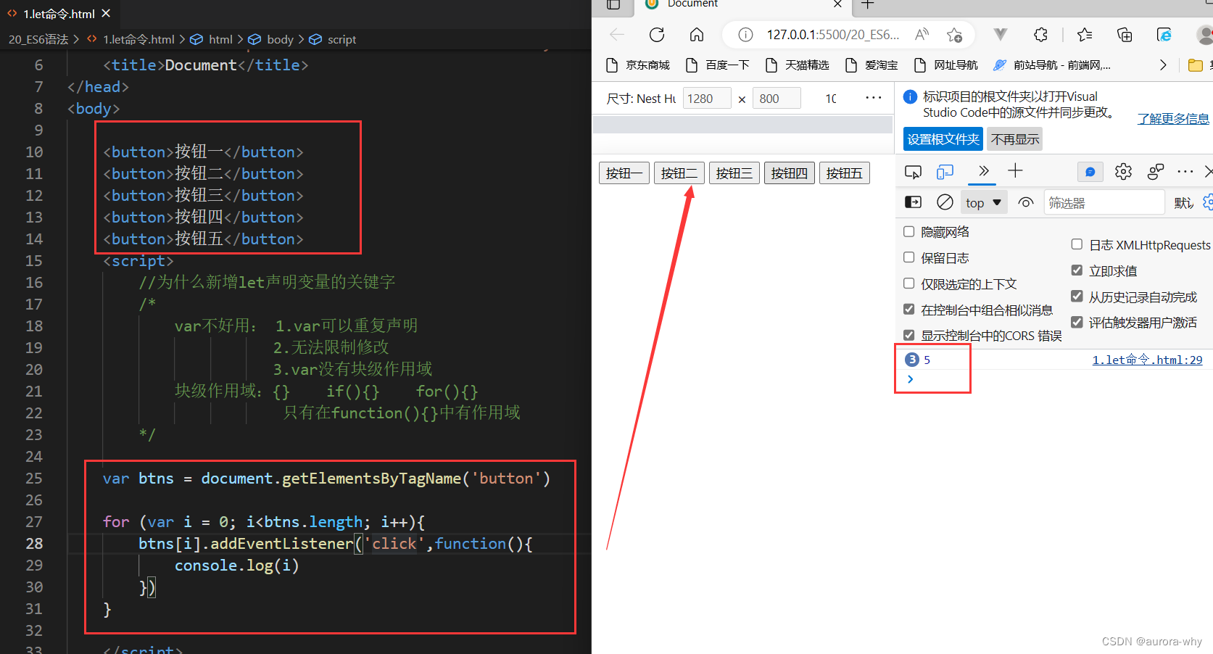The width and height of the screenshot is (1213, 654).
Task: Go back in browser history
Action: 617,34
